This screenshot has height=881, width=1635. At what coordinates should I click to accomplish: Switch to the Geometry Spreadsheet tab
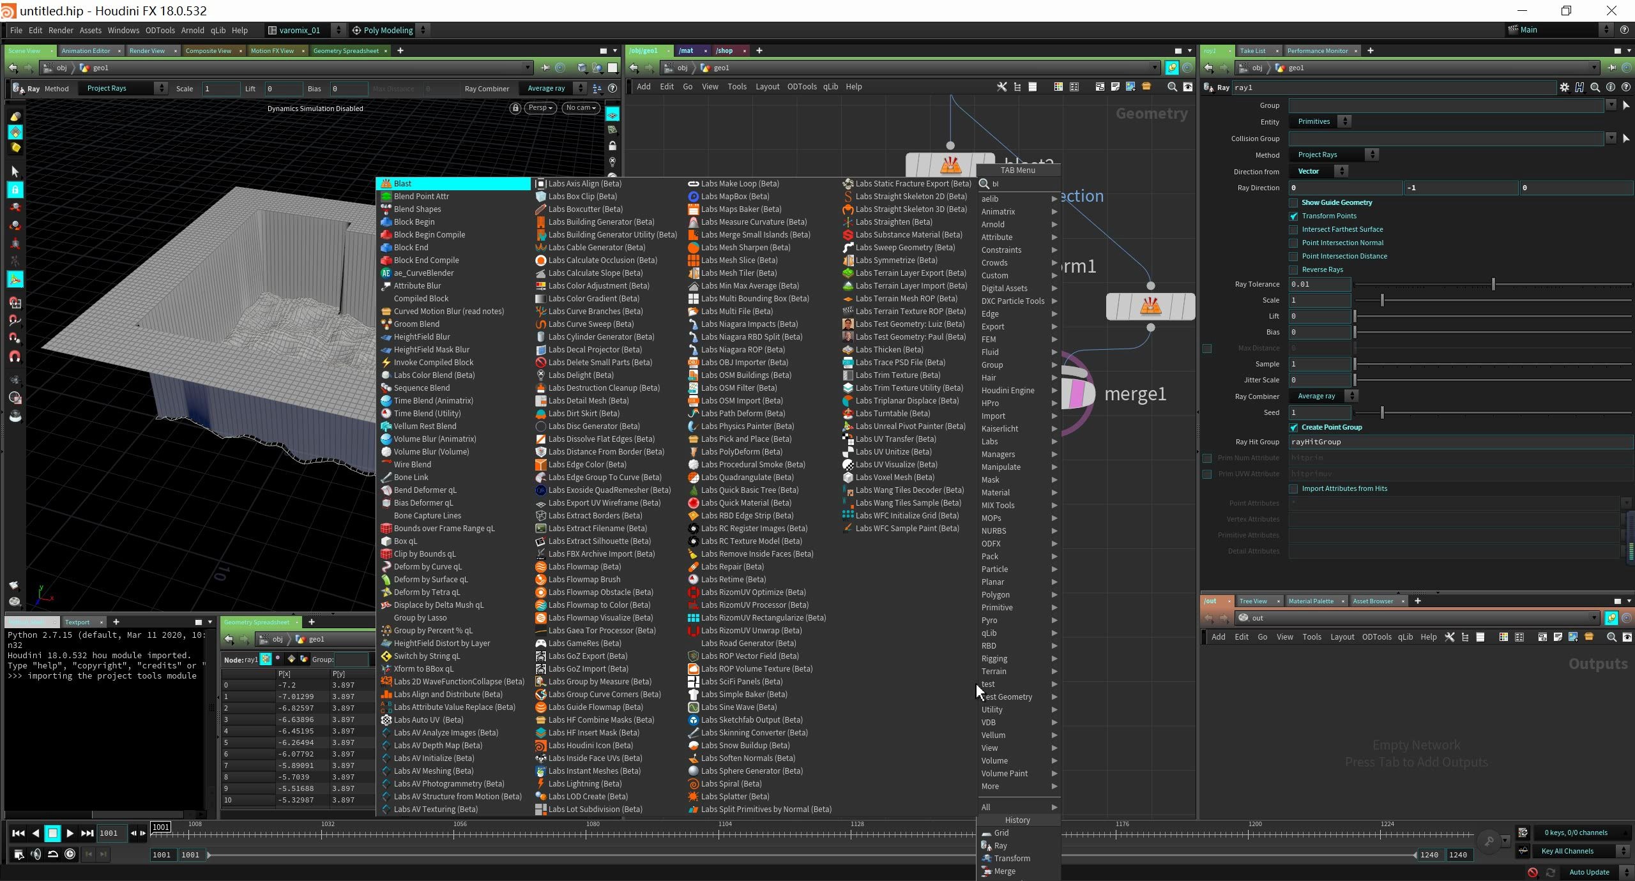pyautogui.click(x=346, y=50)
